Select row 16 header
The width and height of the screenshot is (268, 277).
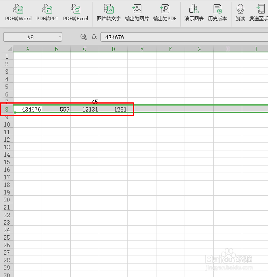(x=7, y=169)
